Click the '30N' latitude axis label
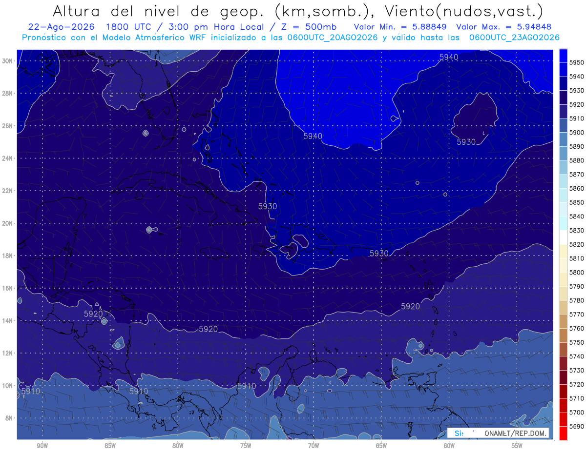Screen dimensions: 586x452 (x=8, y=61)
